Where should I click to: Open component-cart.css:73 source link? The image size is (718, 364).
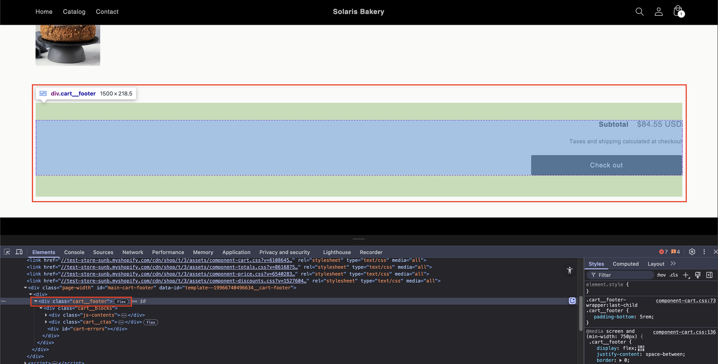[686, 301]
